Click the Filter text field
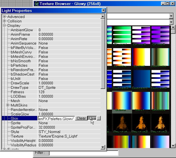This screenshot has width=176, height=158. (x=83, y=153)
